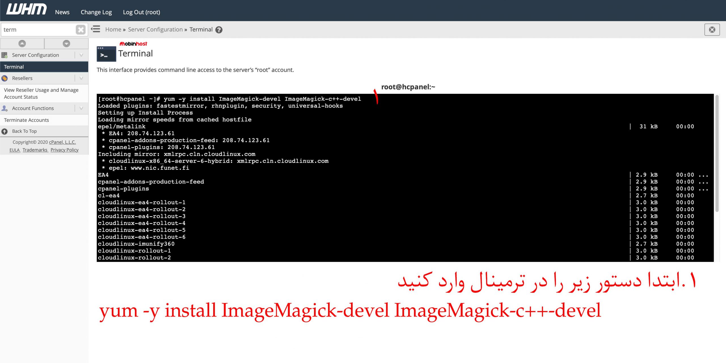Click the up navigation arrow above the sidebar

click(22, 43)
